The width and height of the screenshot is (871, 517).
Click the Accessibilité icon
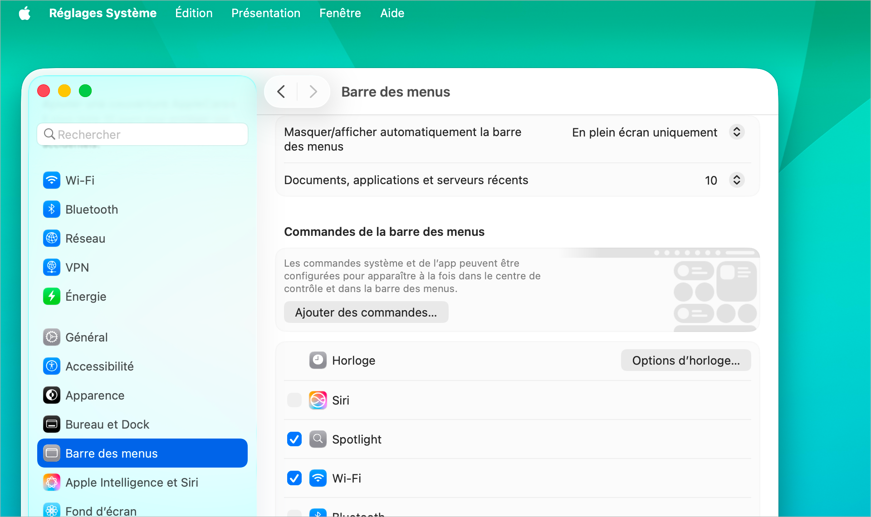click(x=51, y=366)
